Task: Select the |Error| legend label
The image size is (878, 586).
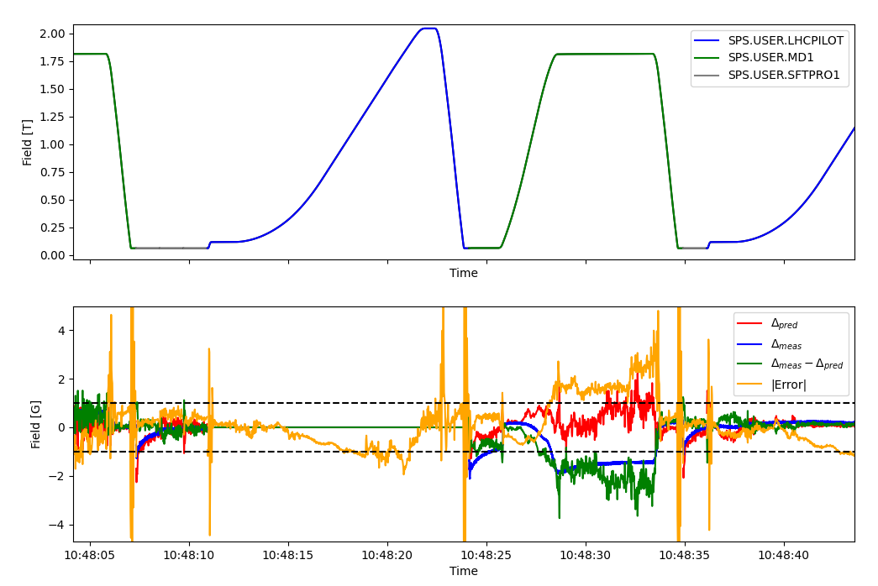Action: 788,385
